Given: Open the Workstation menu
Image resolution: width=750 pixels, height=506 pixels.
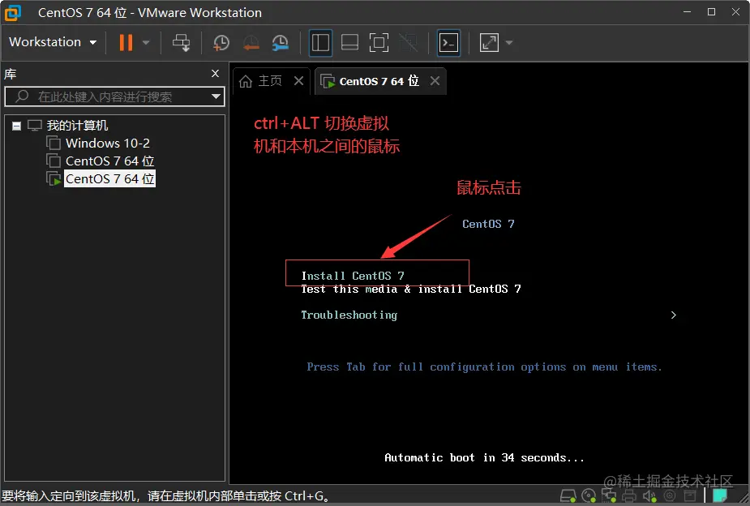Looking at the screenshot, I should (x=53, y=42).
